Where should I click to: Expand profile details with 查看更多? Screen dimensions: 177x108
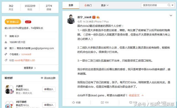pos(30,68)
